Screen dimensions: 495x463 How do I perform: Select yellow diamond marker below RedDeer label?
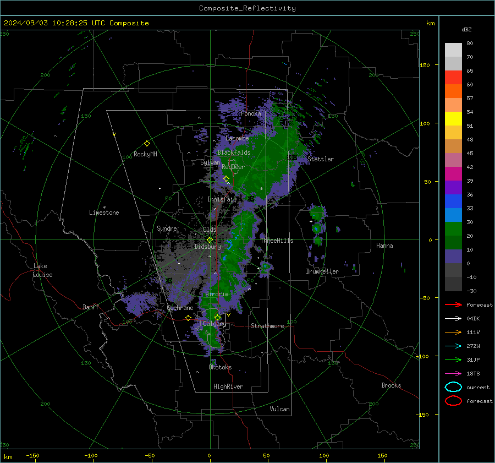[226, 179]
